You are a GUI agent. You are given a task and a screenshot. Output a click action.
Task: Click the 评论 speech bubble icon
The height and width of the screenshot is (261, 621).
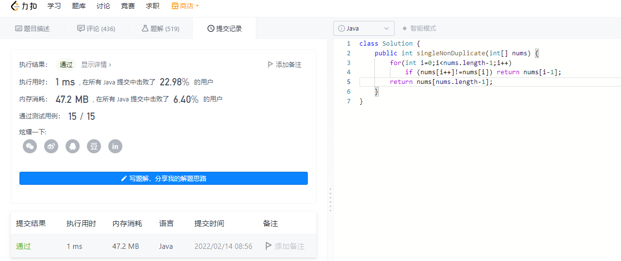tap(81, 29)
